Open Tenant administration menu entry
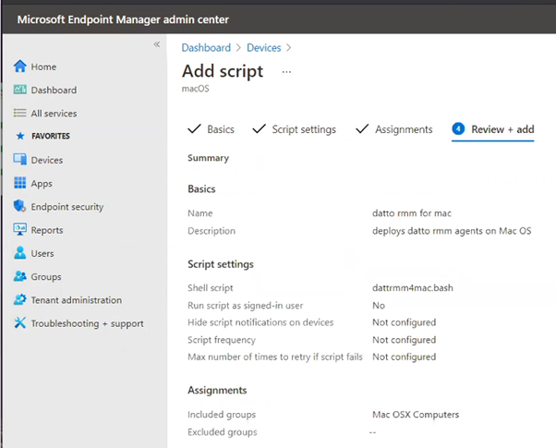The image size is (556, 448). pos(77,300)
